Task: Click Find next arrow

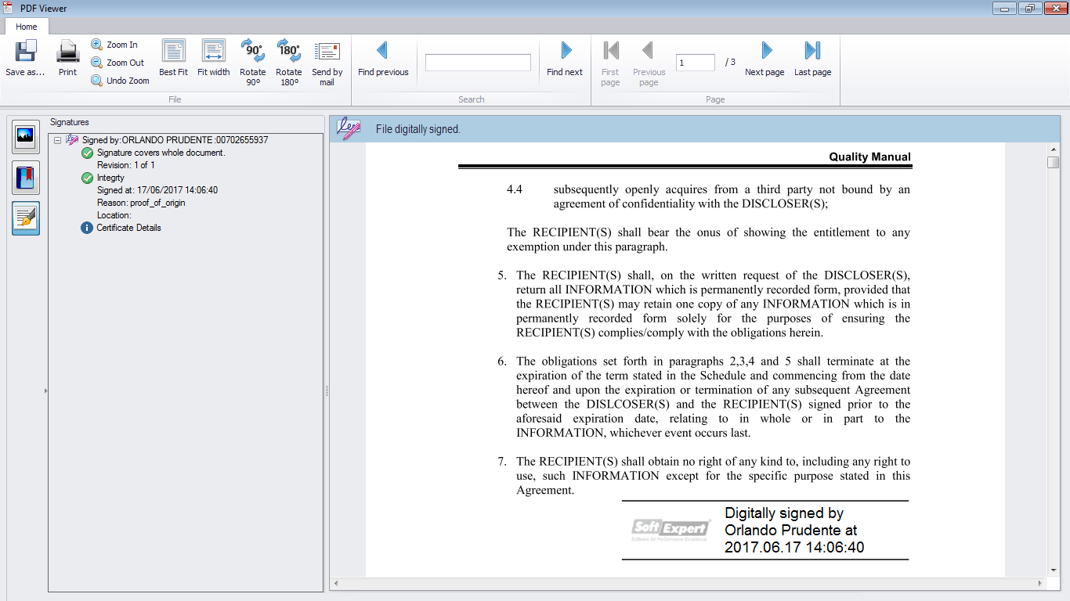Action: 566,50
